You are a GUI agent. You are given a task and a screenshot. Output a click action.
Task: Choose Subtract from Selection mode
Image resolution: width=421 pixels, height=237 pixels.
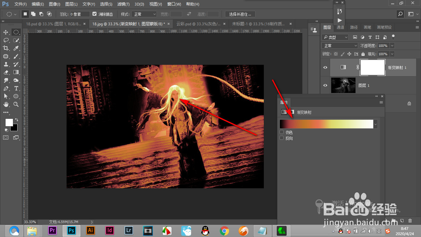point(41,14)
